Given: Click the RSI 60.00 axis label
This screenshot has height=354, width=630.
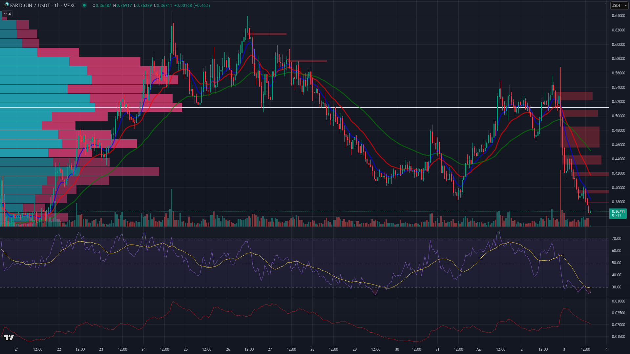Looking at the screenshot, I should click(617, 251).
